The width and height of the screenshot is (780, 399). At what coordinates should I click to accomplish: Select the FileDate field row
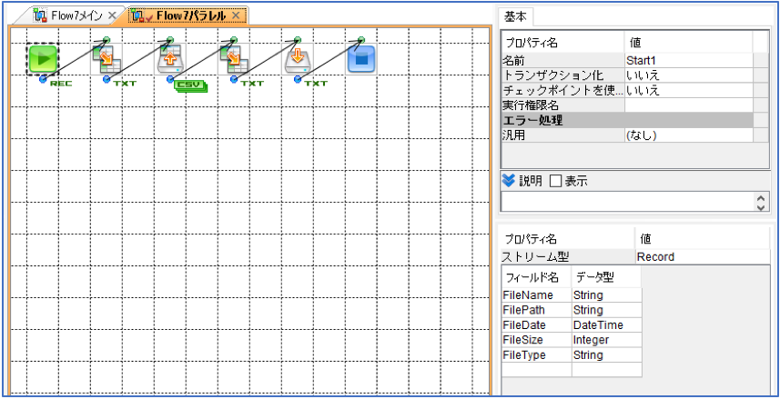click(572, 325)
